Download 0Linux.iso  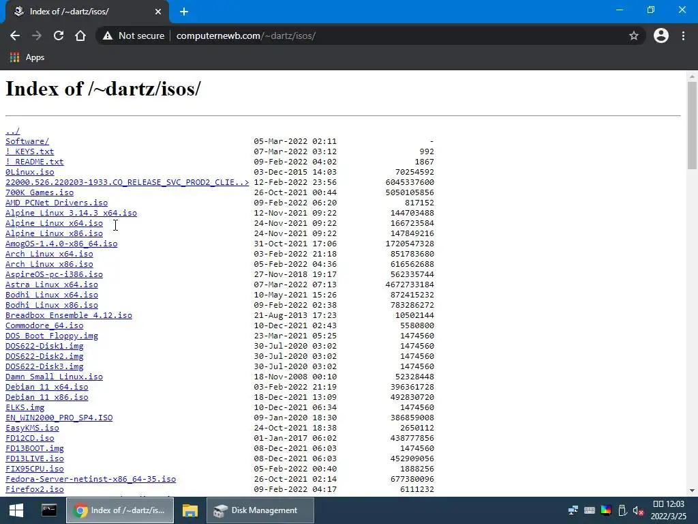point(29,172)
